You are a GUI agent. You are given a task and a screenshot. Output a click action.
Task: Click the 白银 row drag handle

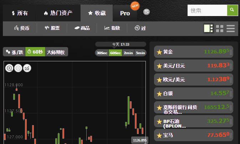click(x=231, y=94)
